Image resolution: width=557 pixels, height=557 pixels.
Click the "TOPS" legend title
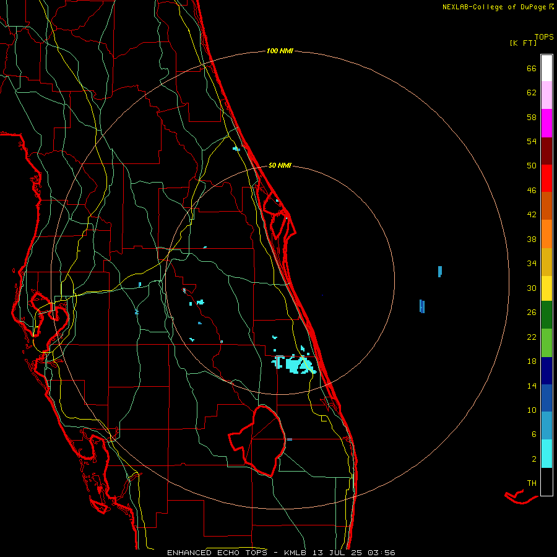(x=544, y=37)
